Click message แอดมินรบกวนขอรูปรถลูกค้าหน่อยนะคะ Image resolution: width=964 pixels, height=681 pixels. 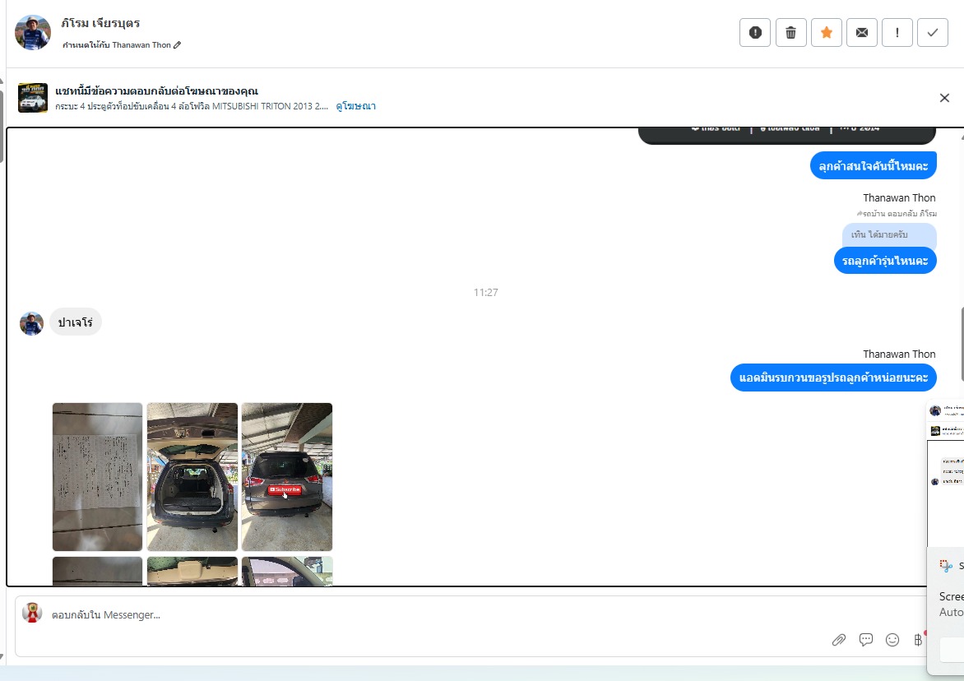tap(833, 378)
